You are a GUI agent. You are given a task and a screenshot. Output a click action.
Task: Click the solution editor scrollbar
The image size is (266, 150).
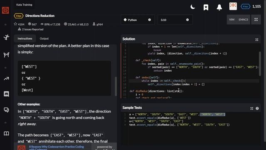click(x=260, y=64)
